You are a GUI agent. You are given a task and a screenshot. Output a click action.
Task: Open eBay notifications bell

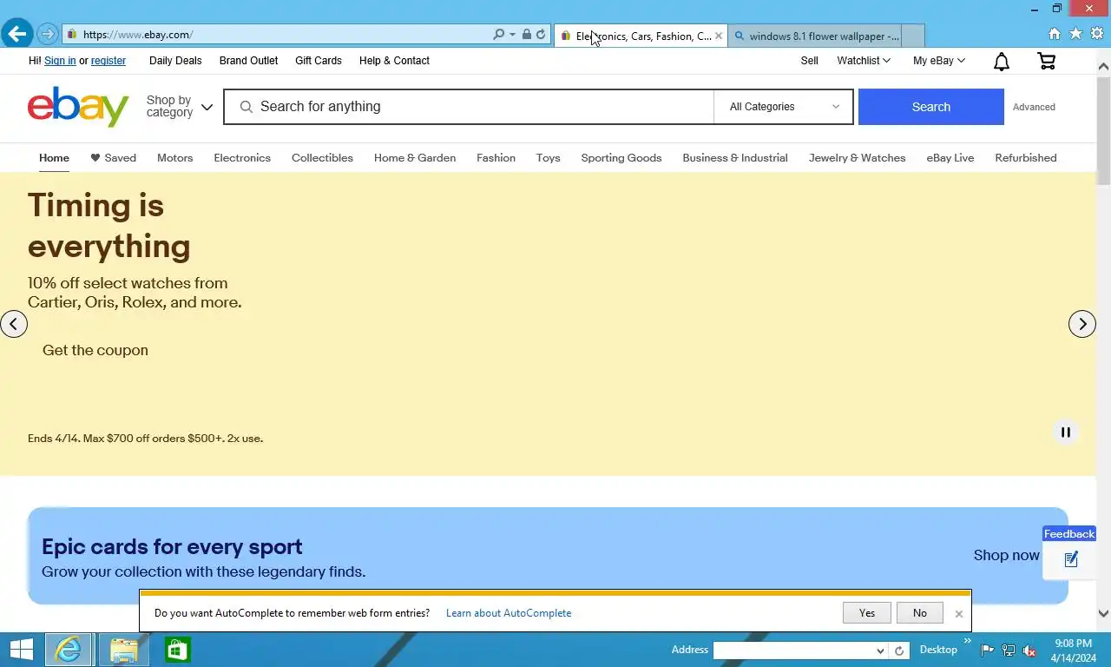pos(1002,62)
